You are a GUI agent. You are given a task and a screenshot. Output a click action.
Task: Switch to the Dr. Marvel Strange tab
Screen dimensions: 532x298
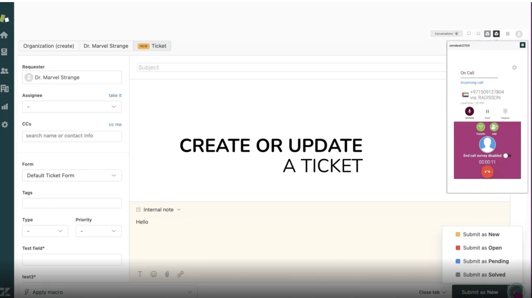tap(106, 46)
